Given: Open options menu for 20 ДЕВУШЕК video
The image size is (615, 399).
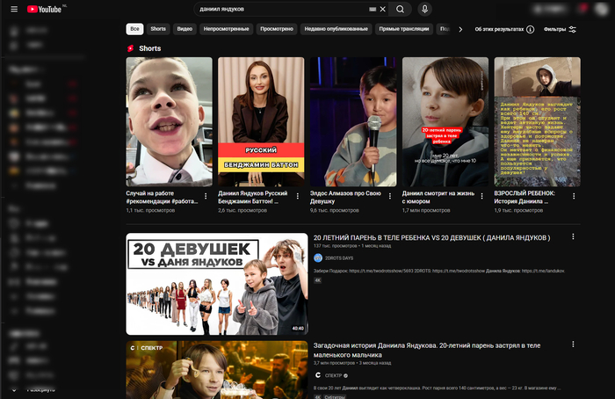Looking at the screenshot, I should point(573,237).
